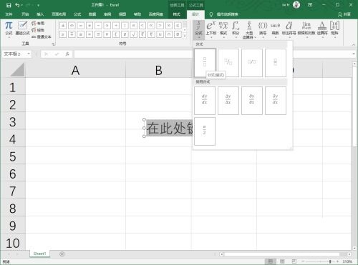Click the Undo arrow icon
Viewport: 358px width, 265px height.
click(x=17, y=5)
